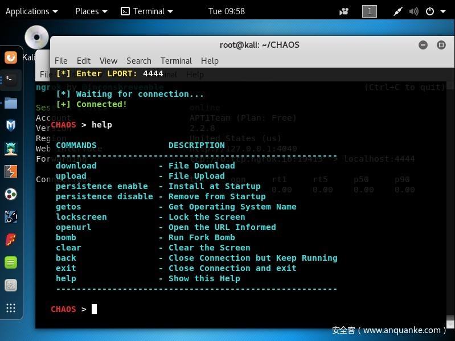Image resolution: width=455 pixels, height=341 pixels.
Task: Open the Edit menu in CHAOS terminal
Action: click(x=84, y=60)
